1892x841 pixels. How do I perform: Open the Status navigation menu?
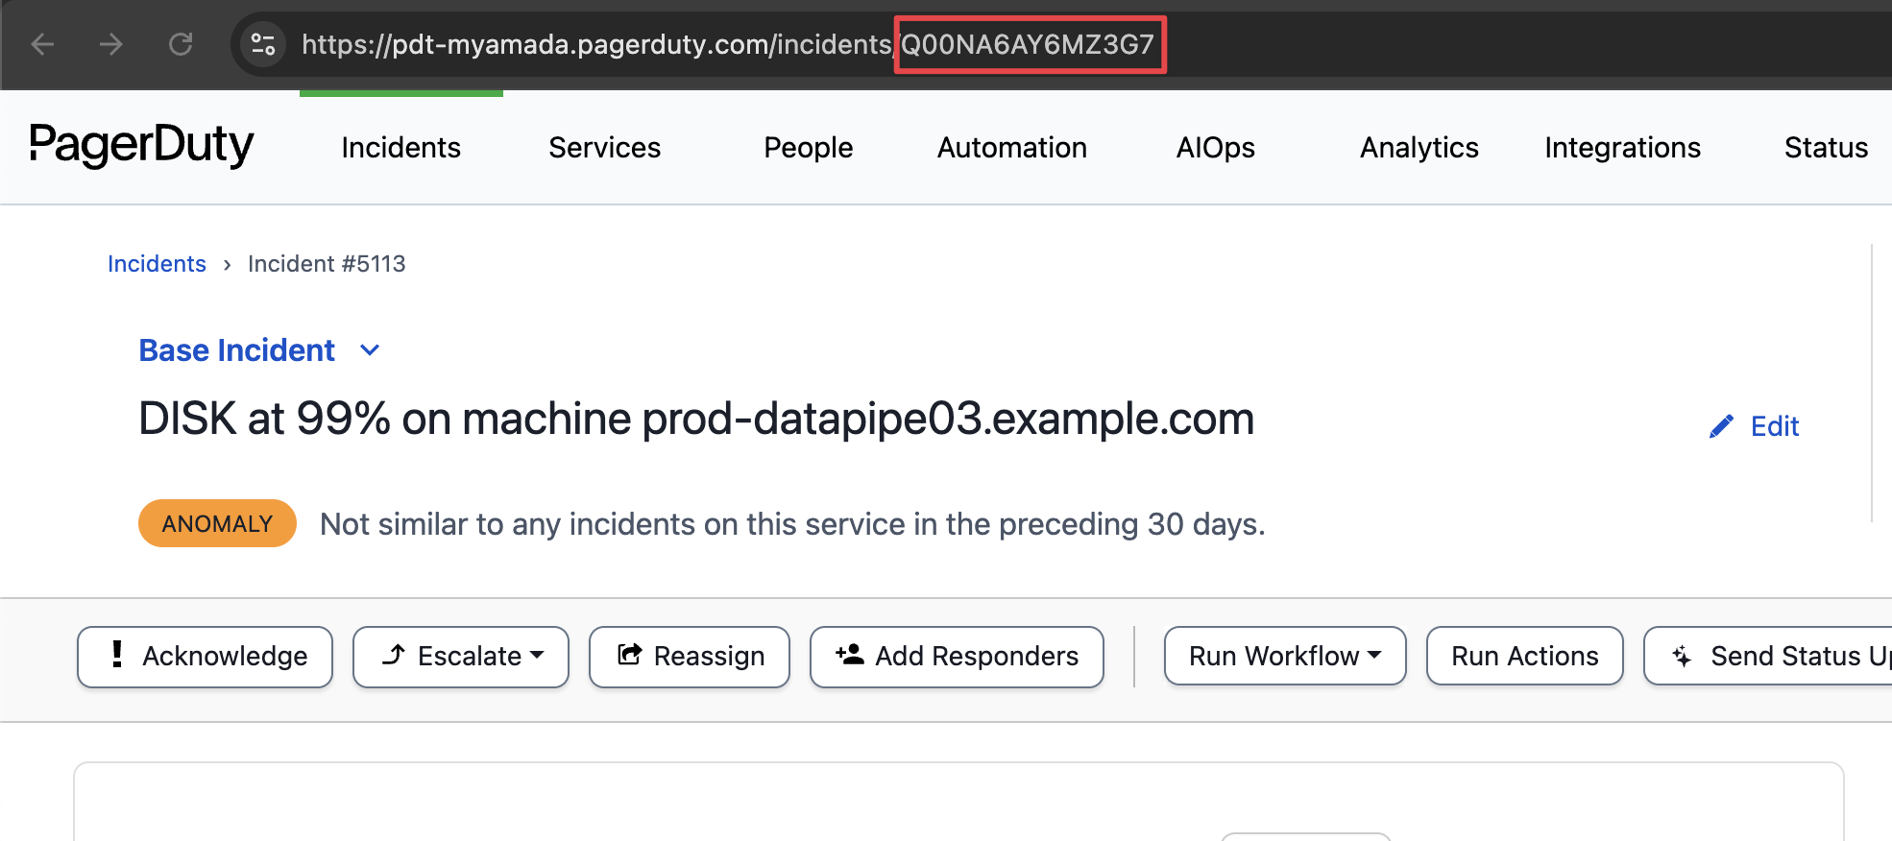point(1827,148)
